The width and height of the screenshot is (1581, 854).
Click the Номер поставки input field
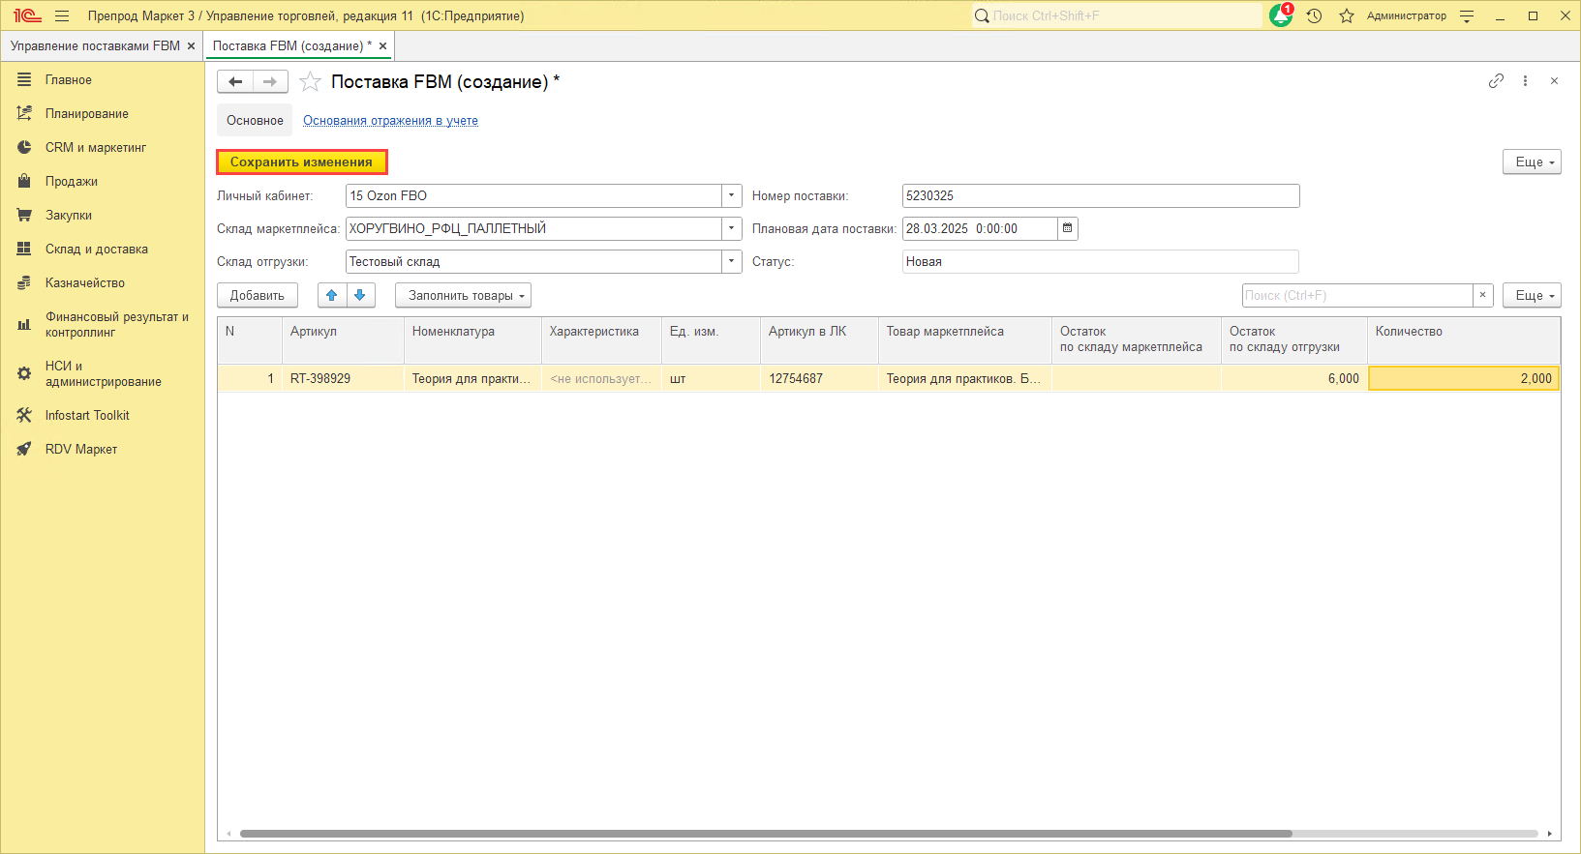coord(1100,195)
